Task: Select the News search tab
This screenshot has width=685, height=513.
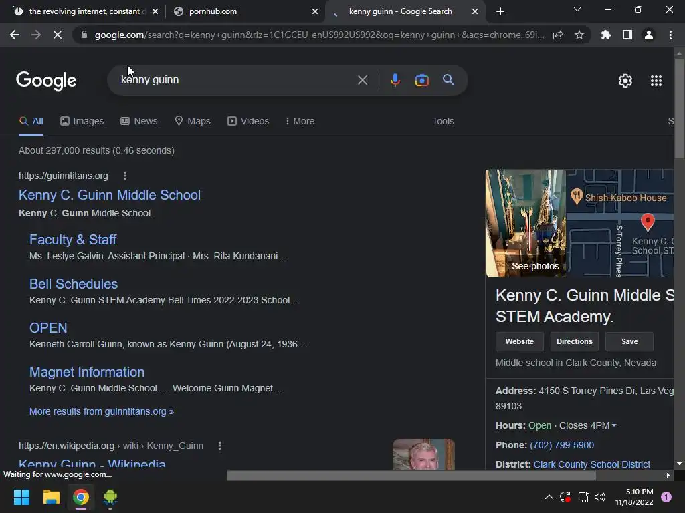Action: 139,121
